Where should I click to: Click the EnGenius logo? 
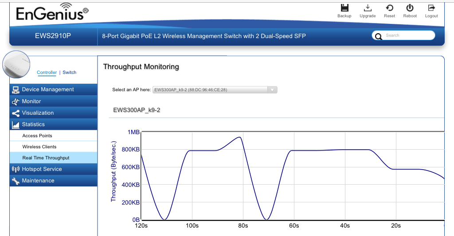click(52, 12)
